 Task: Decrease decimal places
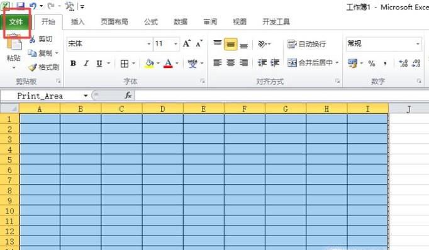pos(416,63)
